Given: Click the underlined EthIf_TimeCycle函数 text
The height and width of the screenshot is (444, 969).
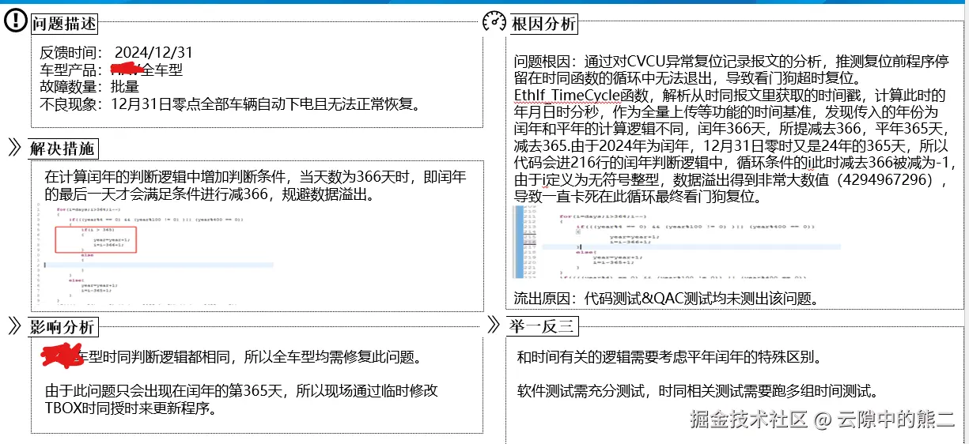Looking at the screenshot, I should click(581, 95).
